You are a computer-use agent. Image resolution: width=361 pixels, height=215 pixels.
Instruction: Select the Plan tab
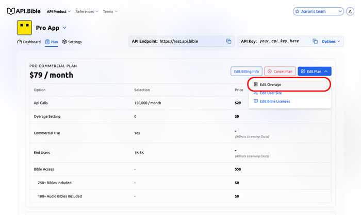52,42
